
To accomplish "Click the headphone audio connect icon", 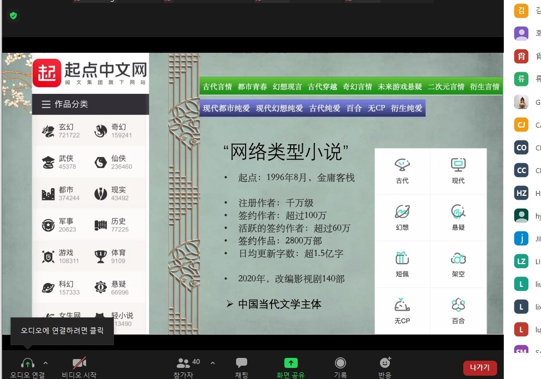I will [27, 363].
